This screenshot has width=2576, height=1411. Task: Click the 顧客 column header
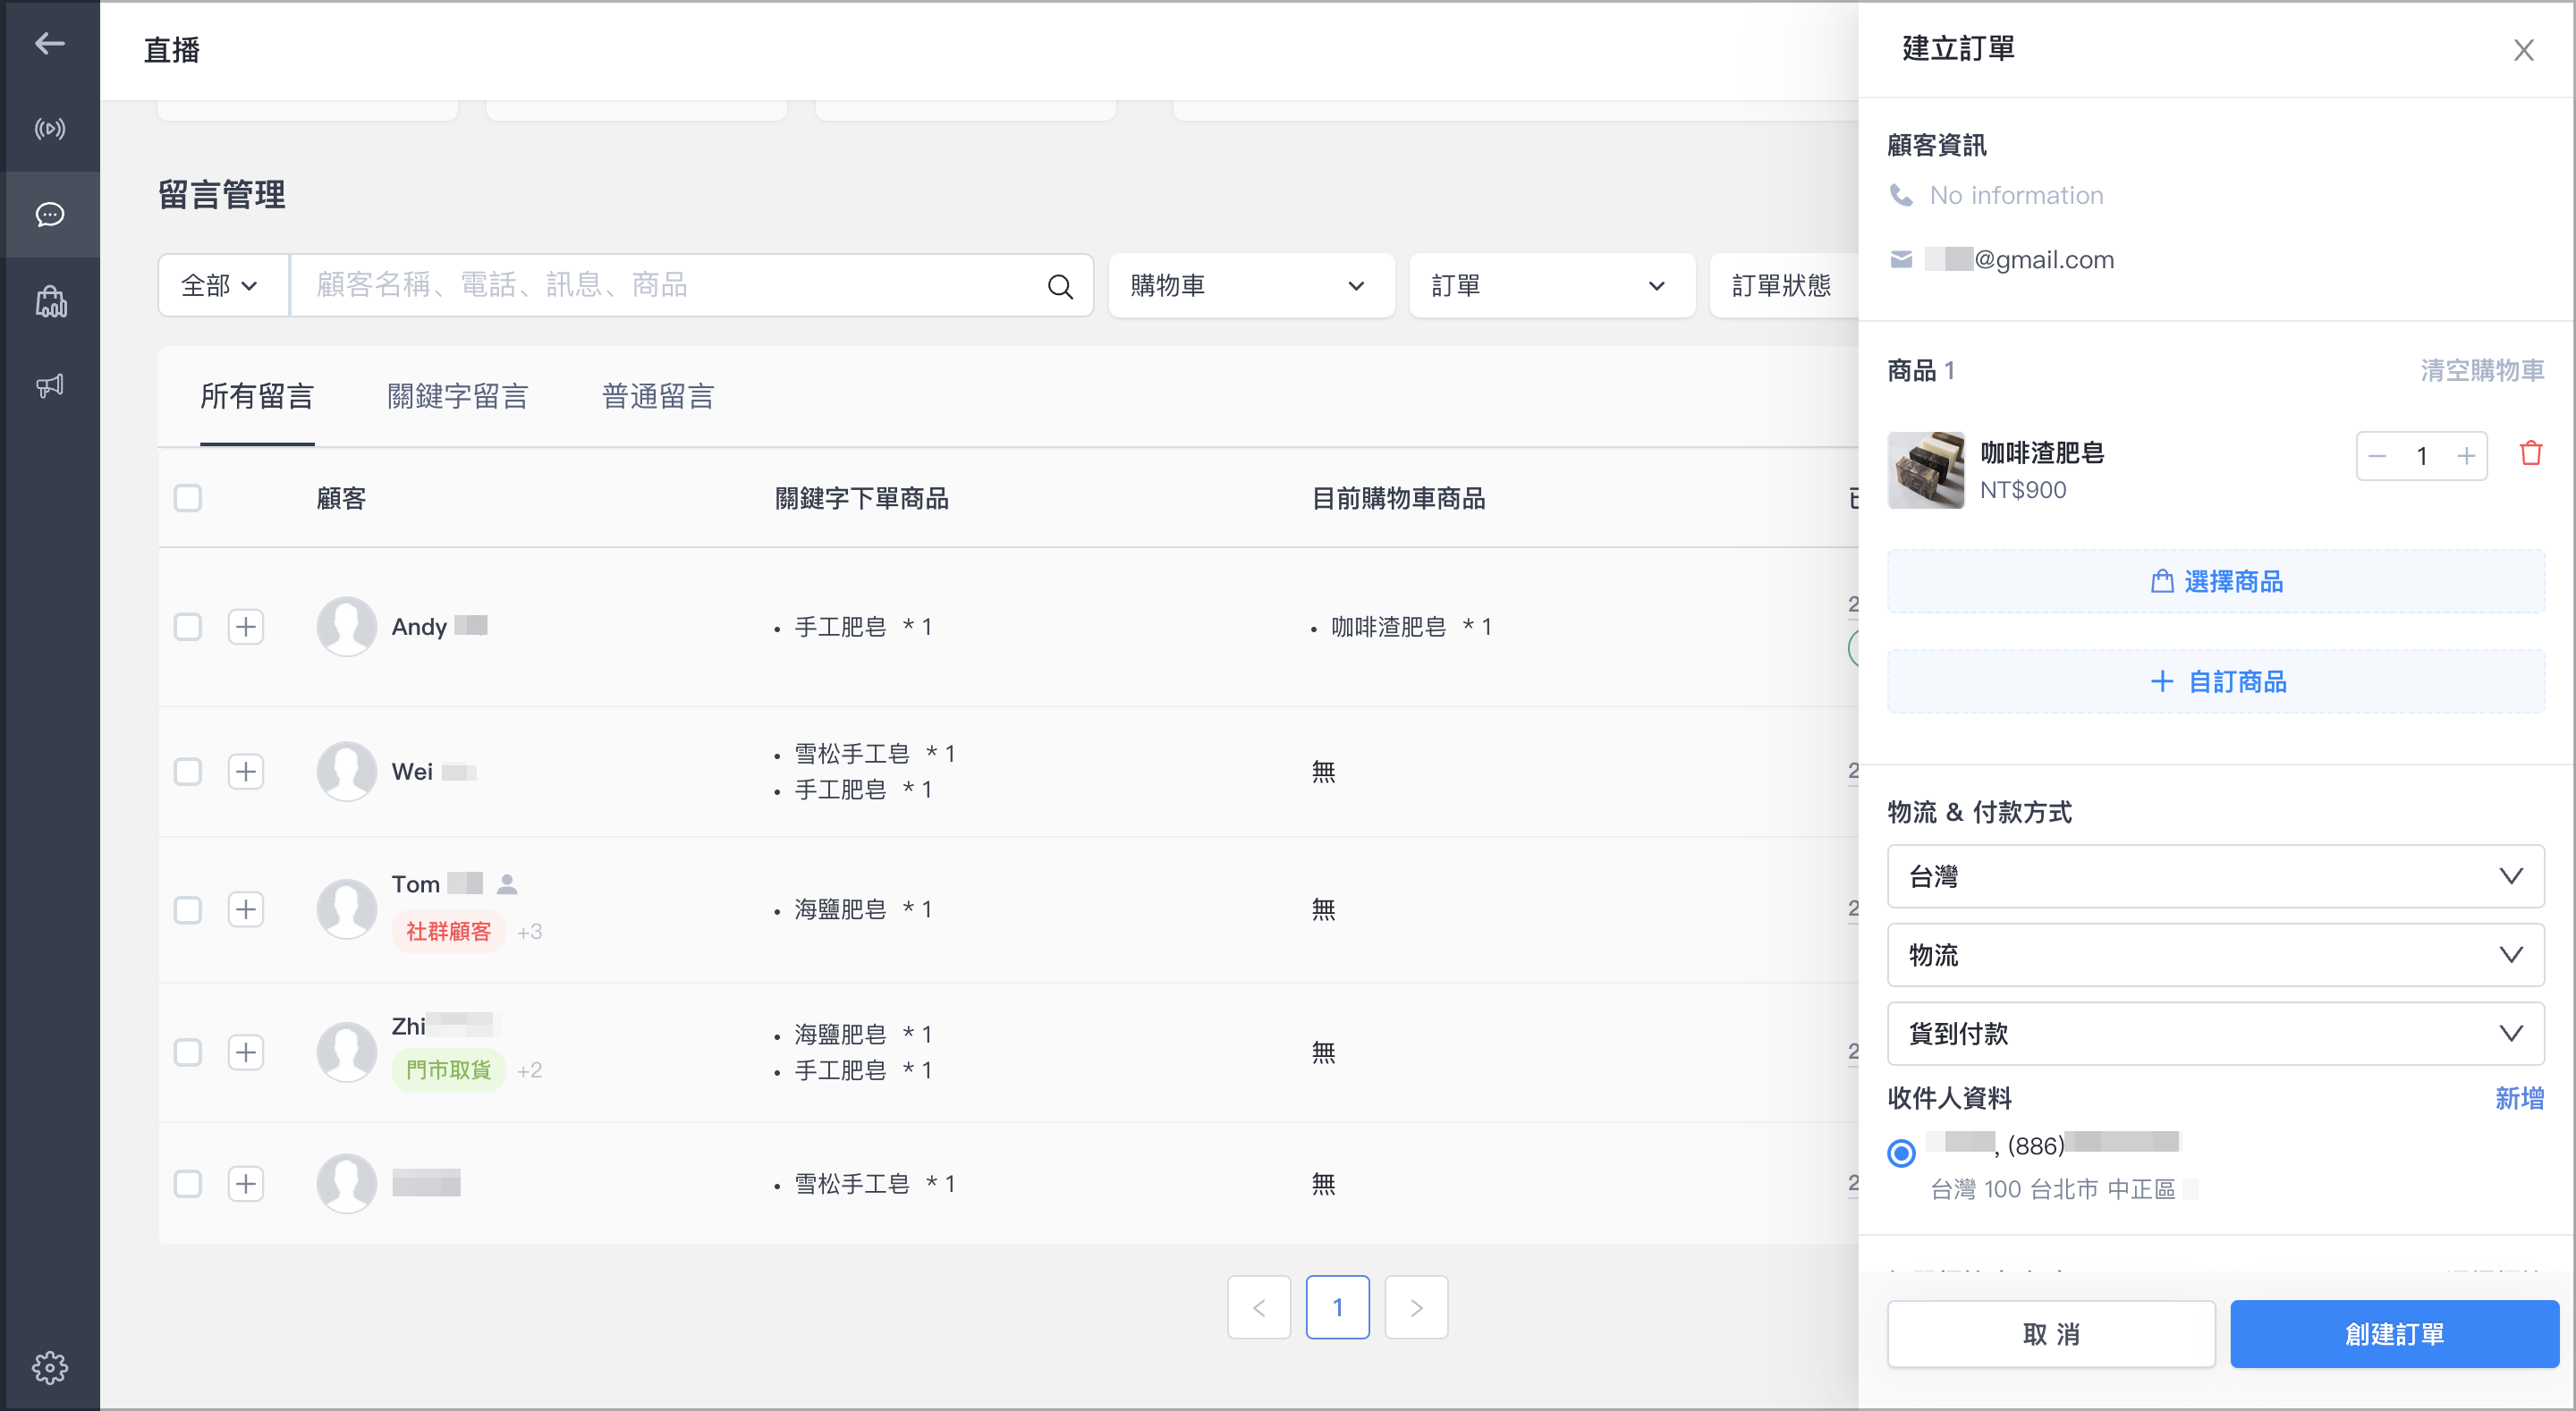pos(341,498)
